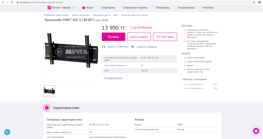Select the bracket product thumbnail
This screenshot has width=263, height=139.
tap(49, 91)
